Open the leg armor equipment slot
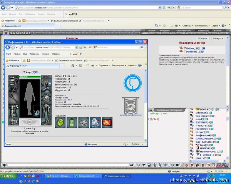Screen dimensions: 231x184 pyautogui.click(x=46, y=111)
